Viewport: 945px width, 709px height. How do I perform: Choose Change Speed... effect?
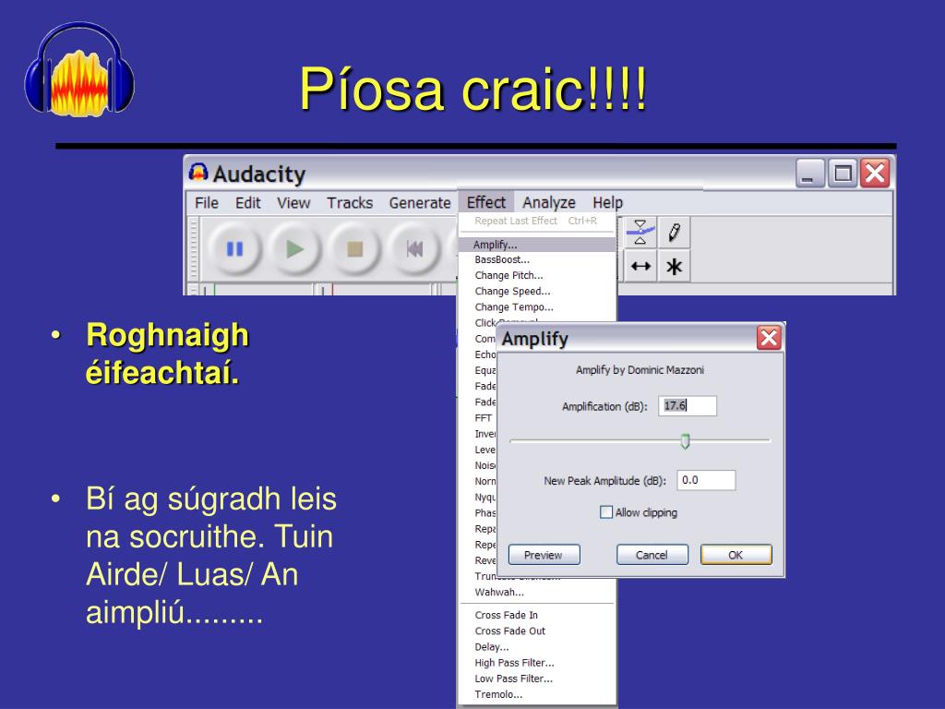click(537, 291)
